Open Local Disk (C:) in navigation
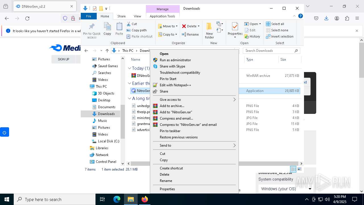 point(106,141)
